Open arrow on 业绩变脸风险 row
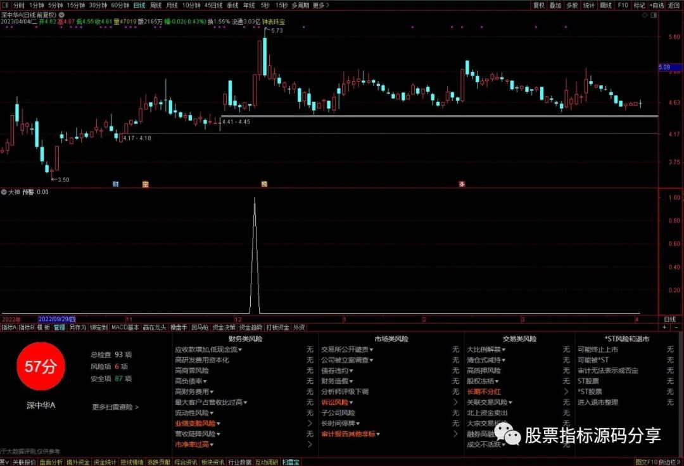 coord(310,423)
